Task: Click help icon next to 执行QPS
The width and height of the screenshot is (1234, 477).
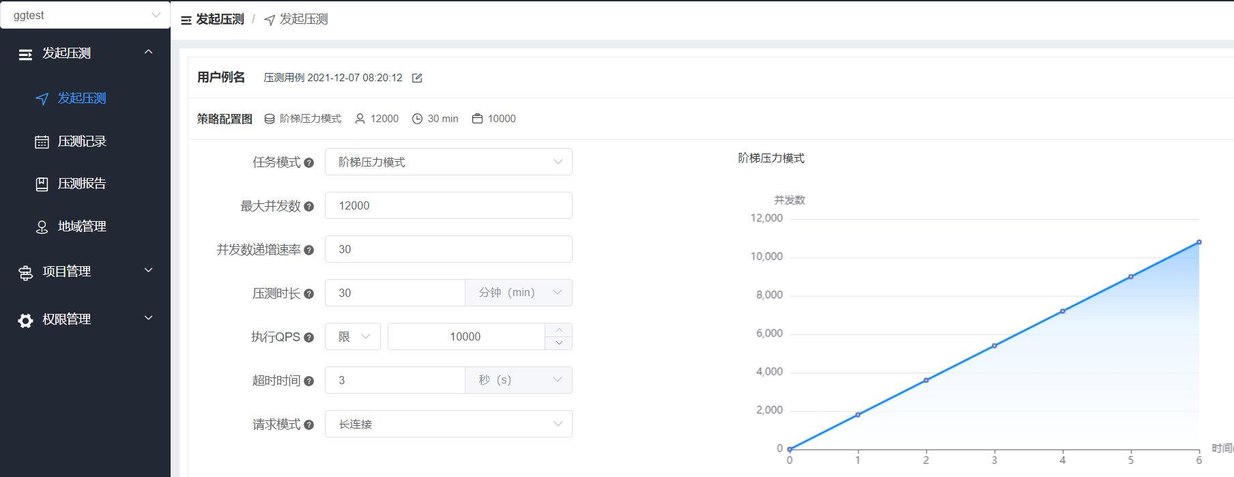Action: pos(308,338)
